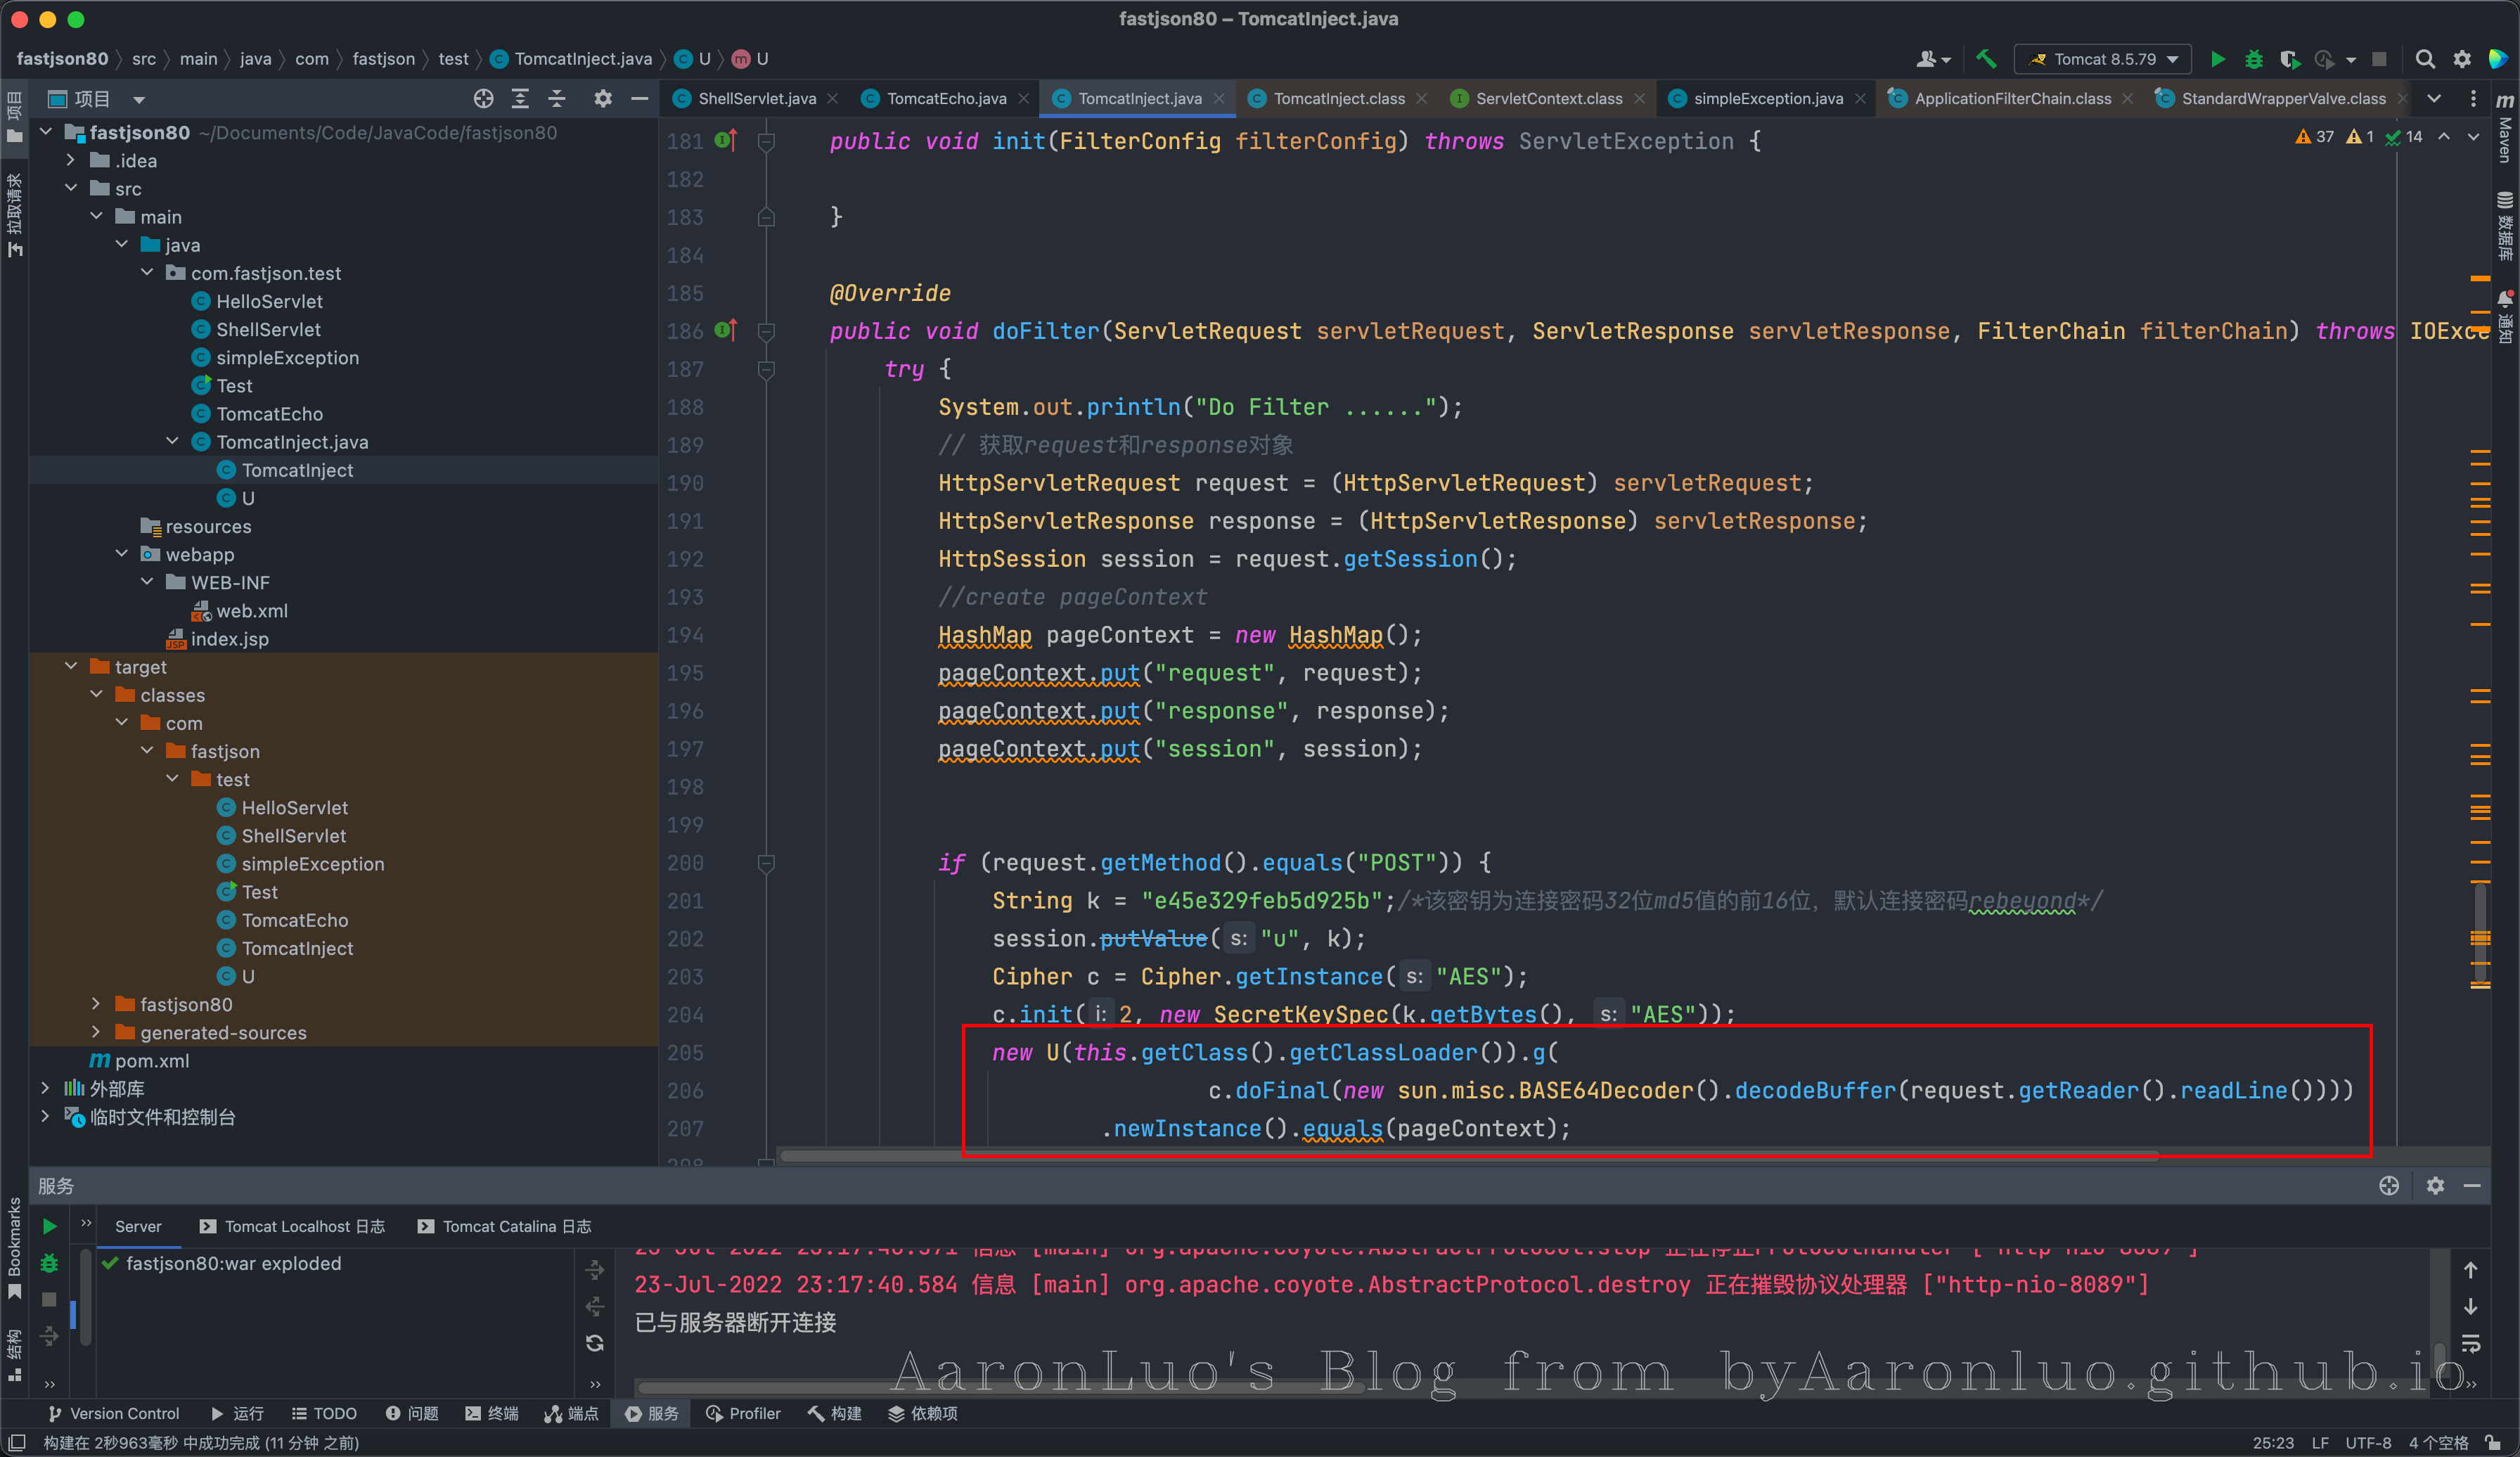This screenshot has width=2520, height=1457.
Task: Select pom.xml in project tree
Action: click(x=151, y=1060)
